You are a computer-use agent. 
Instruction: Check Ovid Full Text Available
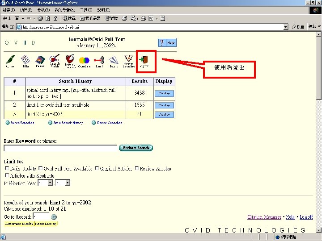(40, 168)
